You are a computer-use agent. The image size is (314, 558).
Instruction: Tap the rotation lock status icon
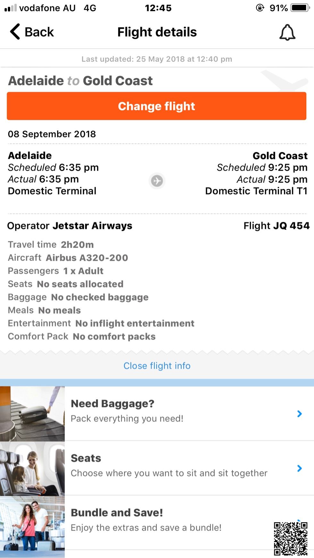coord(260,8)
